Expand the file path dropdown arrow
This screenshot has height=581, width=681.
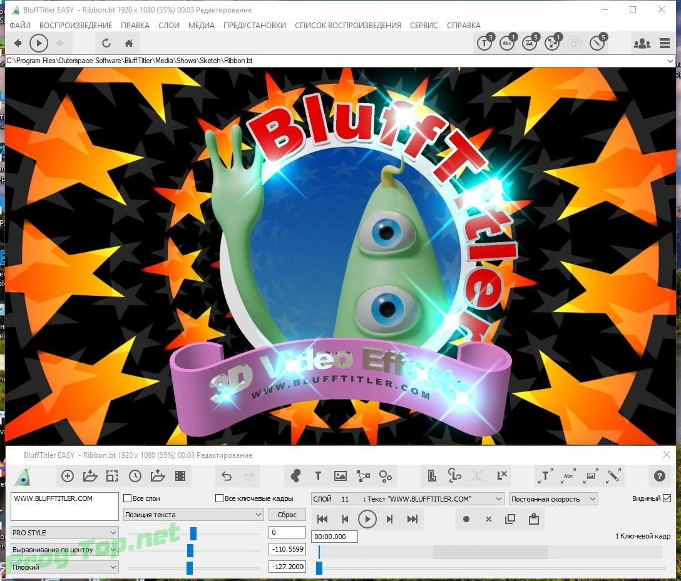click(x=670, y=61)
